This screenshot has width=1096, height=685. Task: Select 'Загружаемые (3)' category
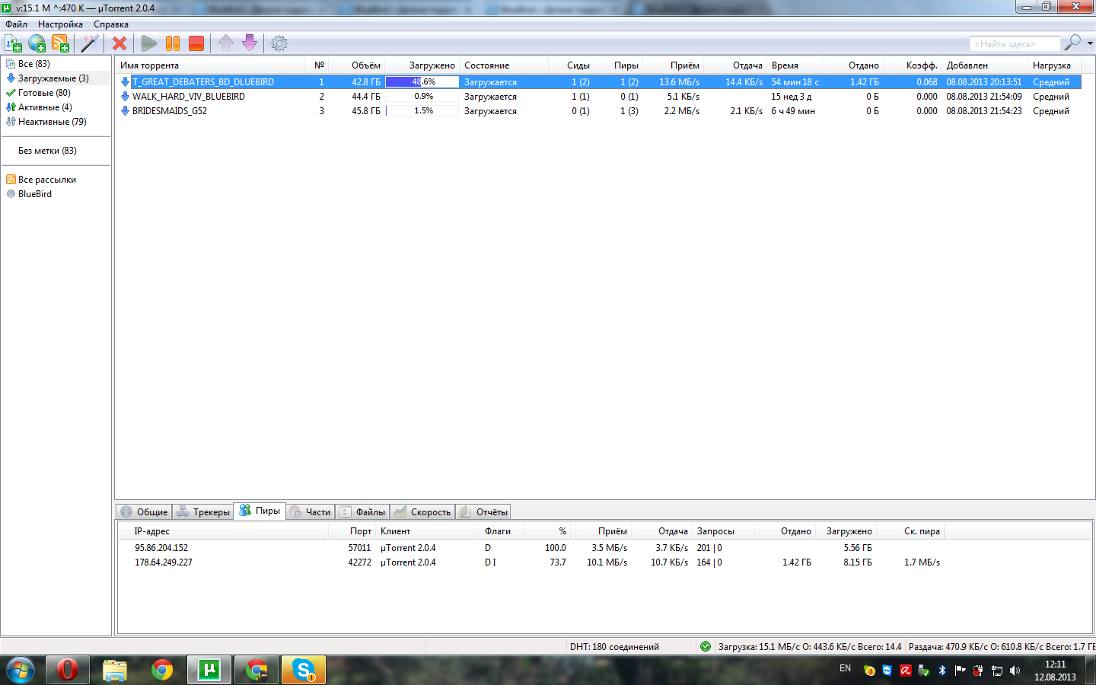tap(53, 78)
